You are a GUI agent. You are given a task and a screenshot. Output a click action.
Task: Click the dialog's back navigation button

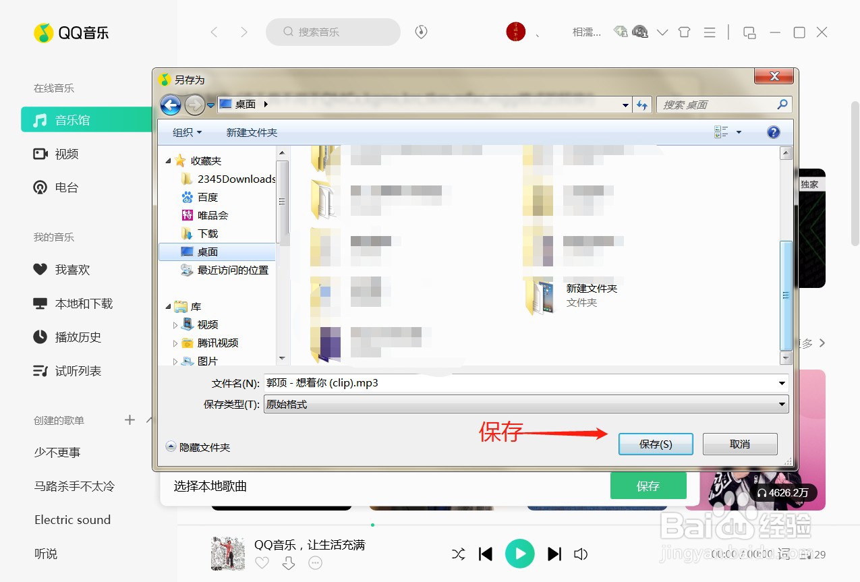(171, 105)
